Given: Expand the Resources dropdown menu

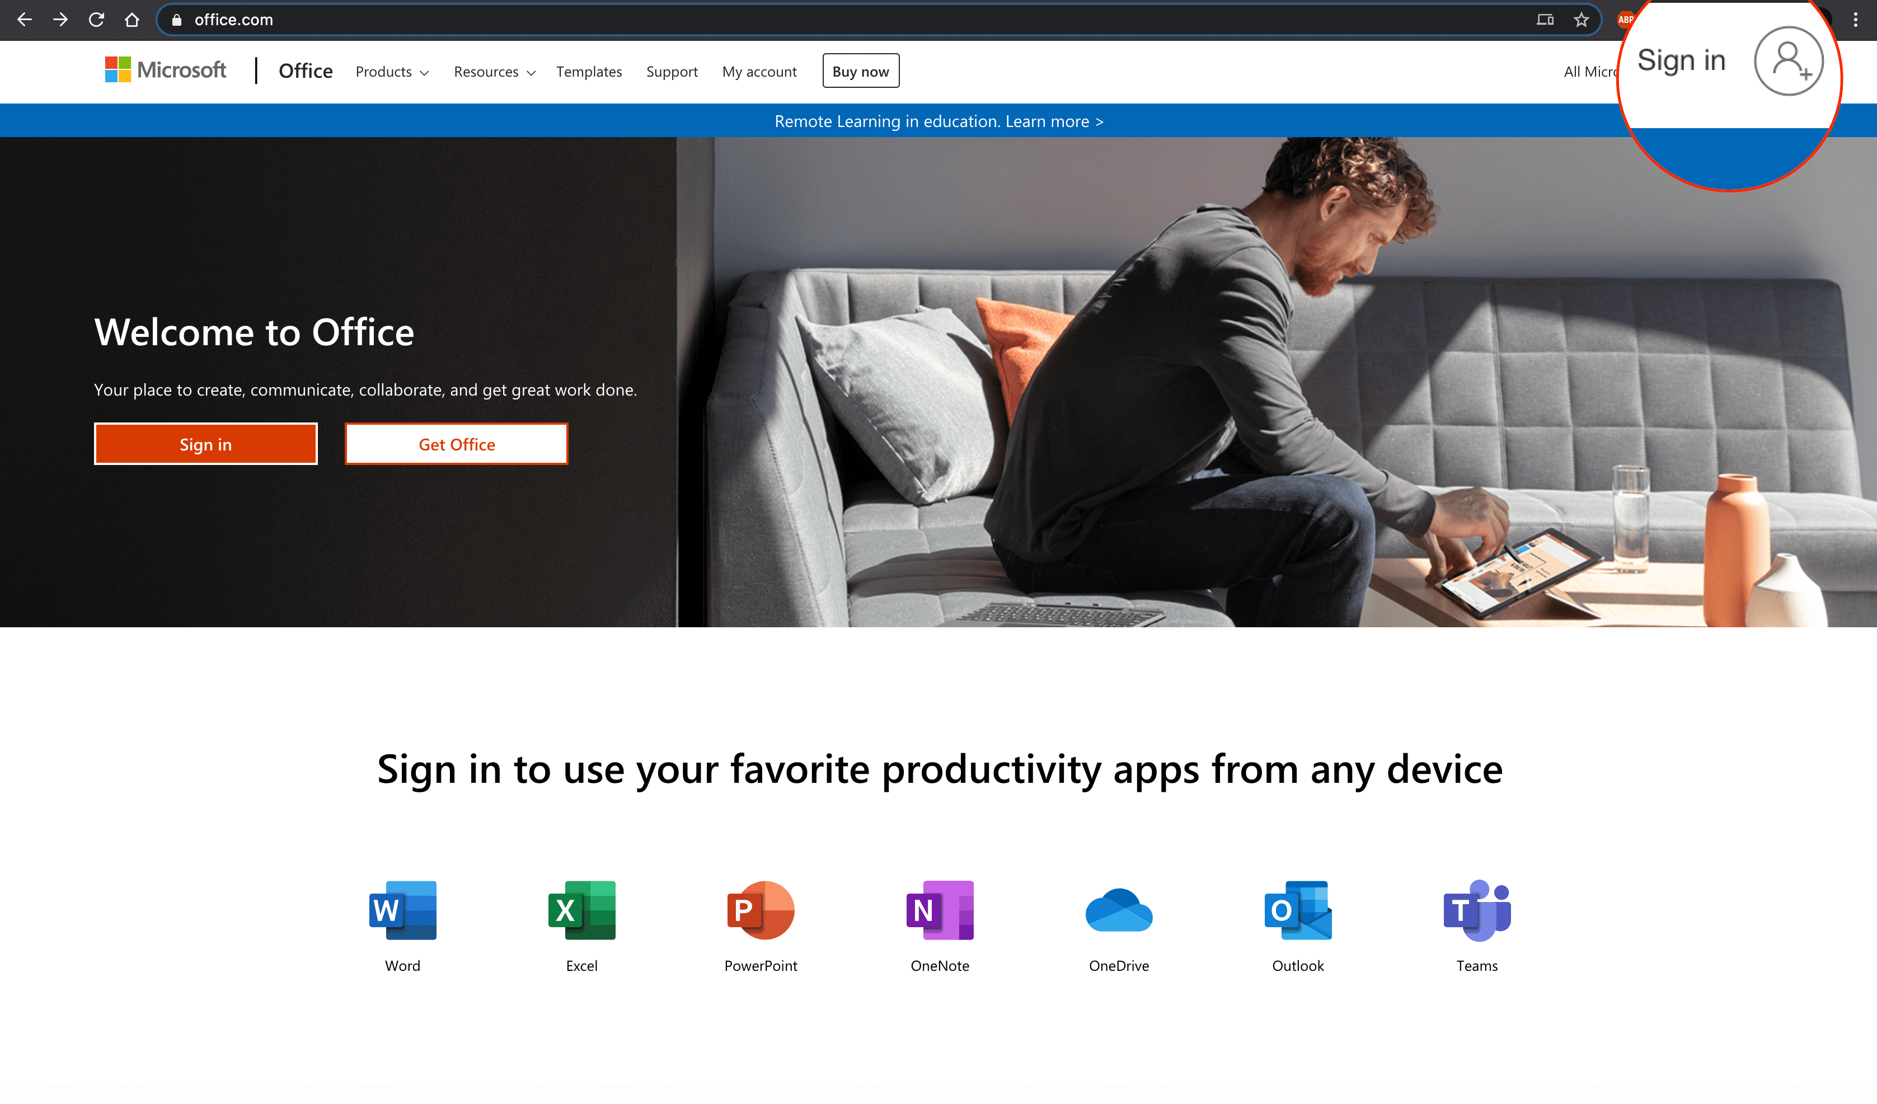Looking at the screenshot, I should tap(495, 72).
